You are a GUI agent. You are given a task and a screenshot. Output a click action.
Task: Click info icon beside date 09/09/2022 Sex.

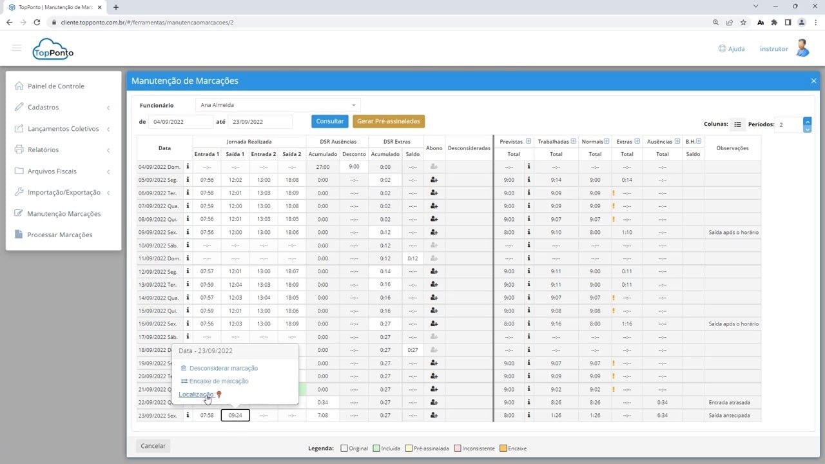click(188, 232)
